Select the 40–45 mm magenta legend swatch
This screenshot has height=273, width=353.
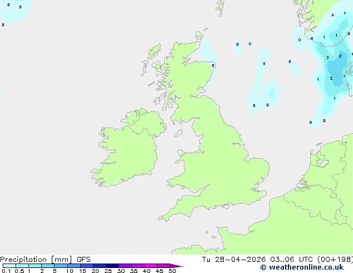151,266
